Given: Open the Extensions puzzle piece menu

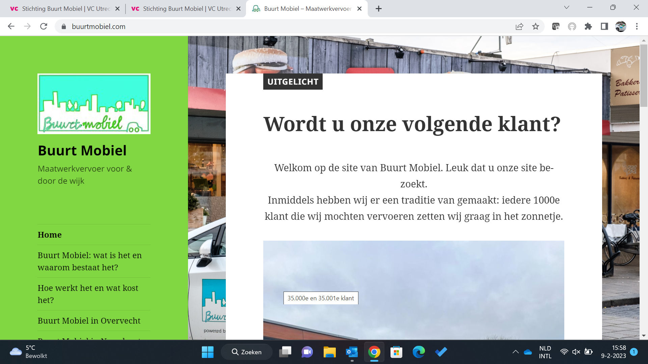Looking at the screenshot, I should tap(588, 26).
